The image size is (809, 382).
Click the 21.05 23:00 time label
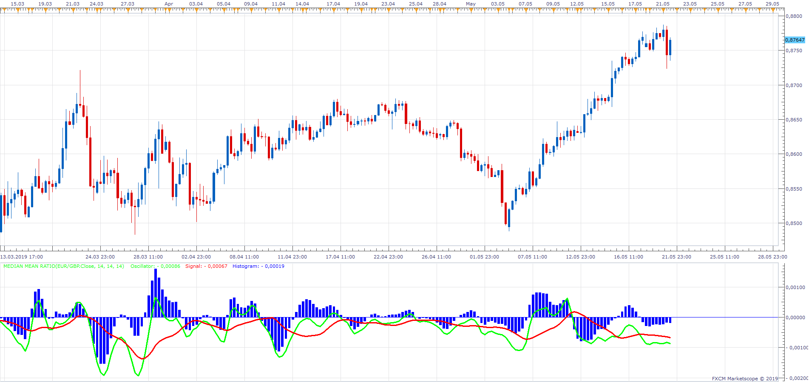677,257
